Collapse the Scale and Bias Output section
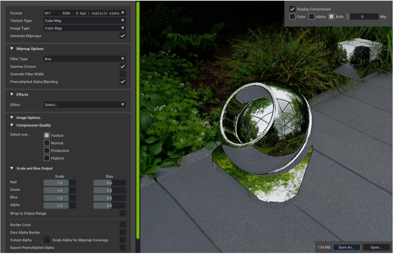The height and width of the screenshot is (254, 394). click(x=12, y=169)
